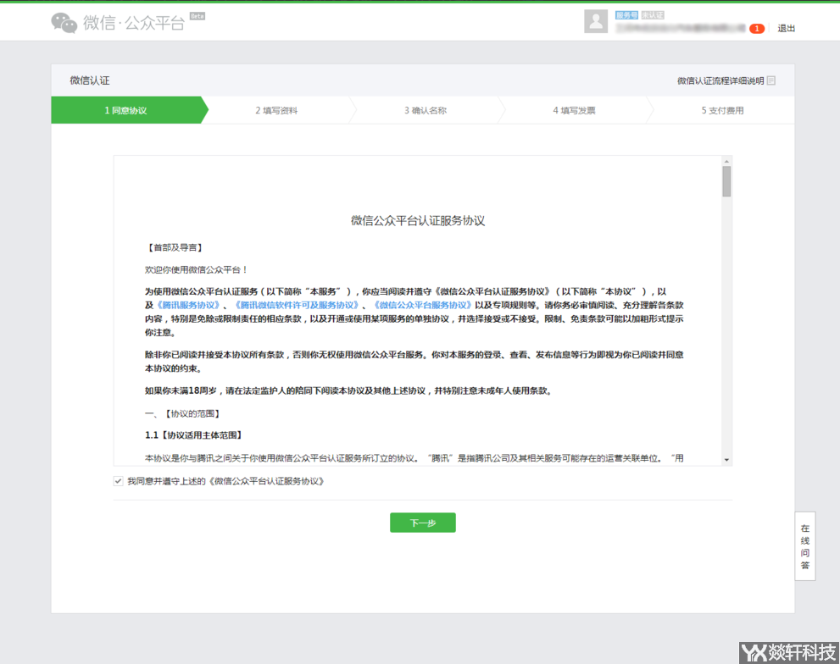Click the 在线问答 sidebar tab
The height and width of the screenshot is (664, 840).
pos(804,545)
